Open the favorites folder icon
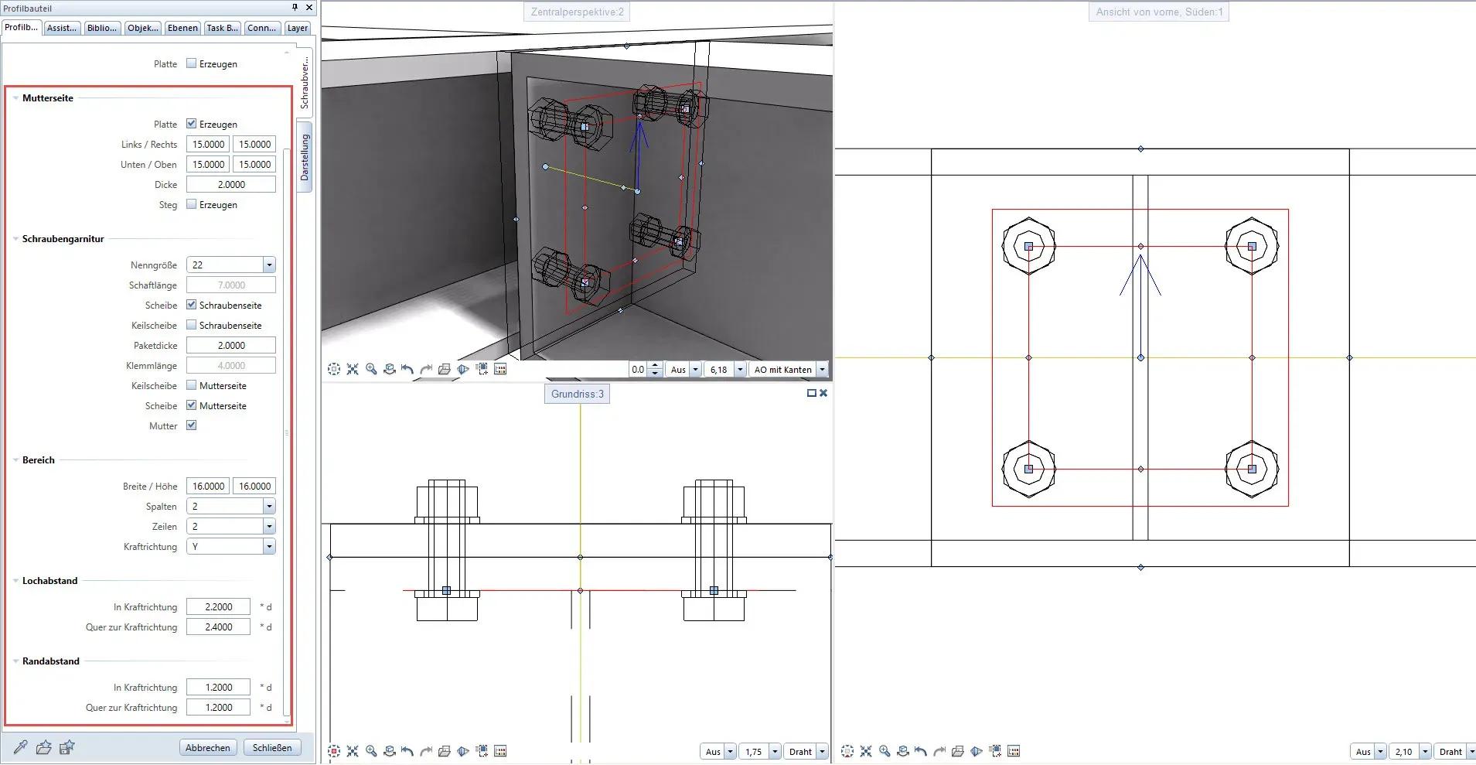The image size is (1476, 765). pyautogui.click(x=44, y=747)
